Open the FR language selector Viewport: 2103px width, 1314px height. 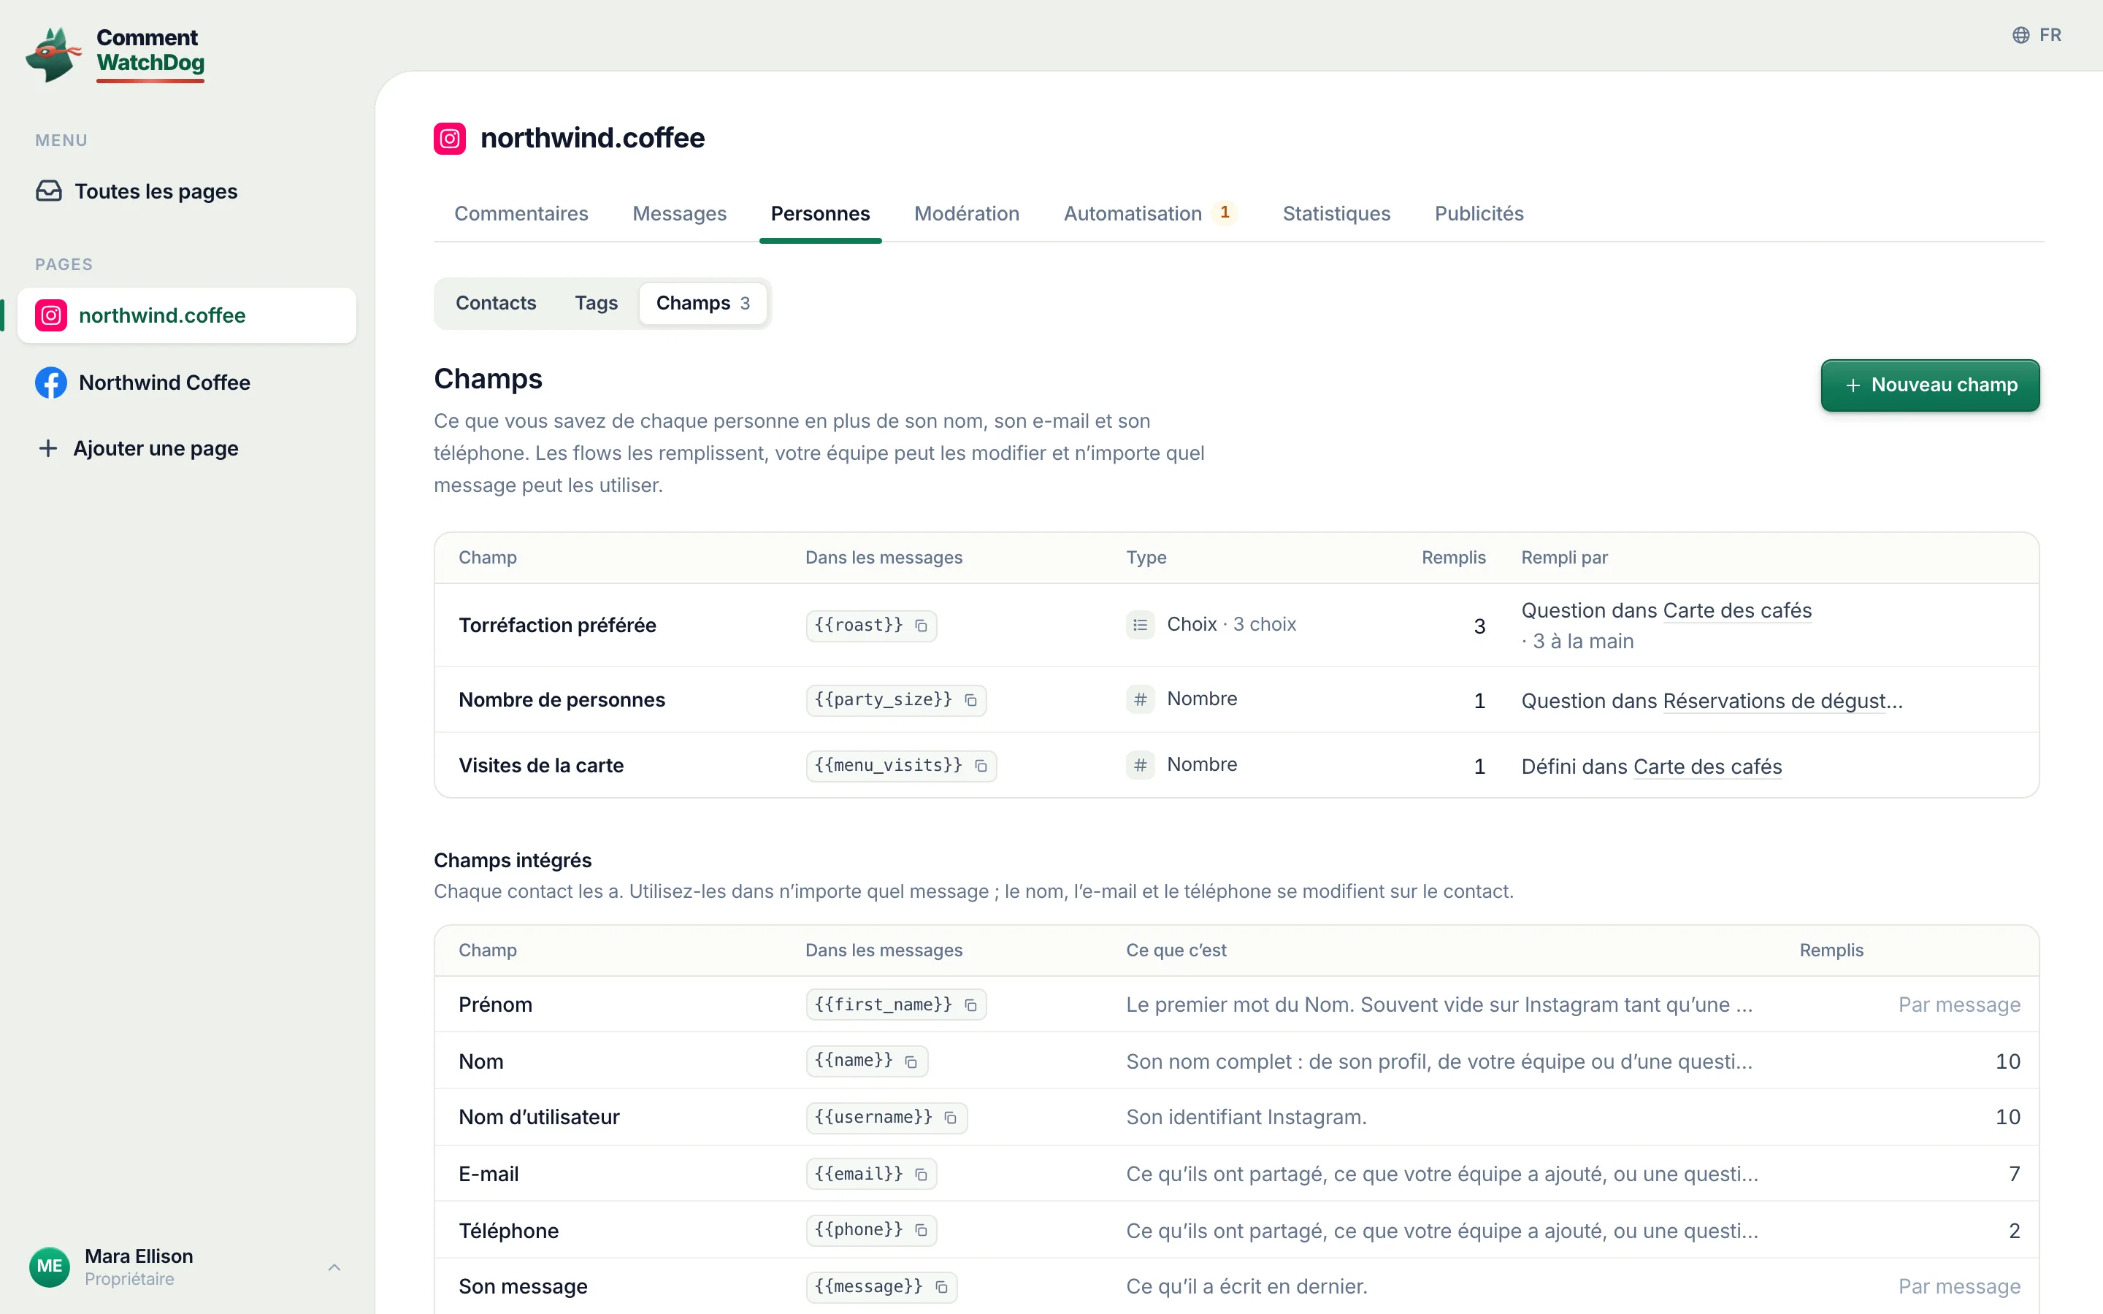pyautogui.click(x=2037, y=35)
